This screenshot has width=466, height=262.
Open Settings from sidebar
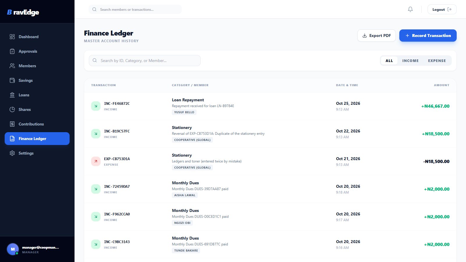[x=37, y=153]
